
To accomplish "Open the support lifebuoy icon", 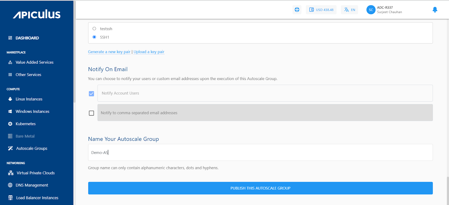I will click(297, 10).
